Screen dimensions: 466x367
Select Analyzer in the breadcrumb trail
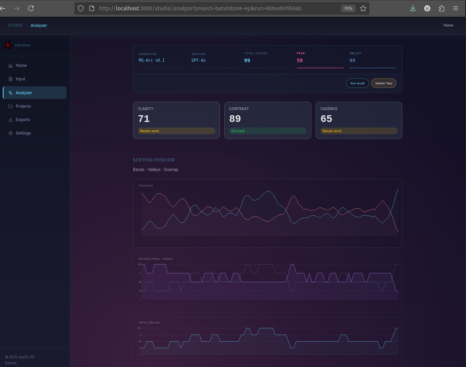pyautogui.click(x=38, y=25)
